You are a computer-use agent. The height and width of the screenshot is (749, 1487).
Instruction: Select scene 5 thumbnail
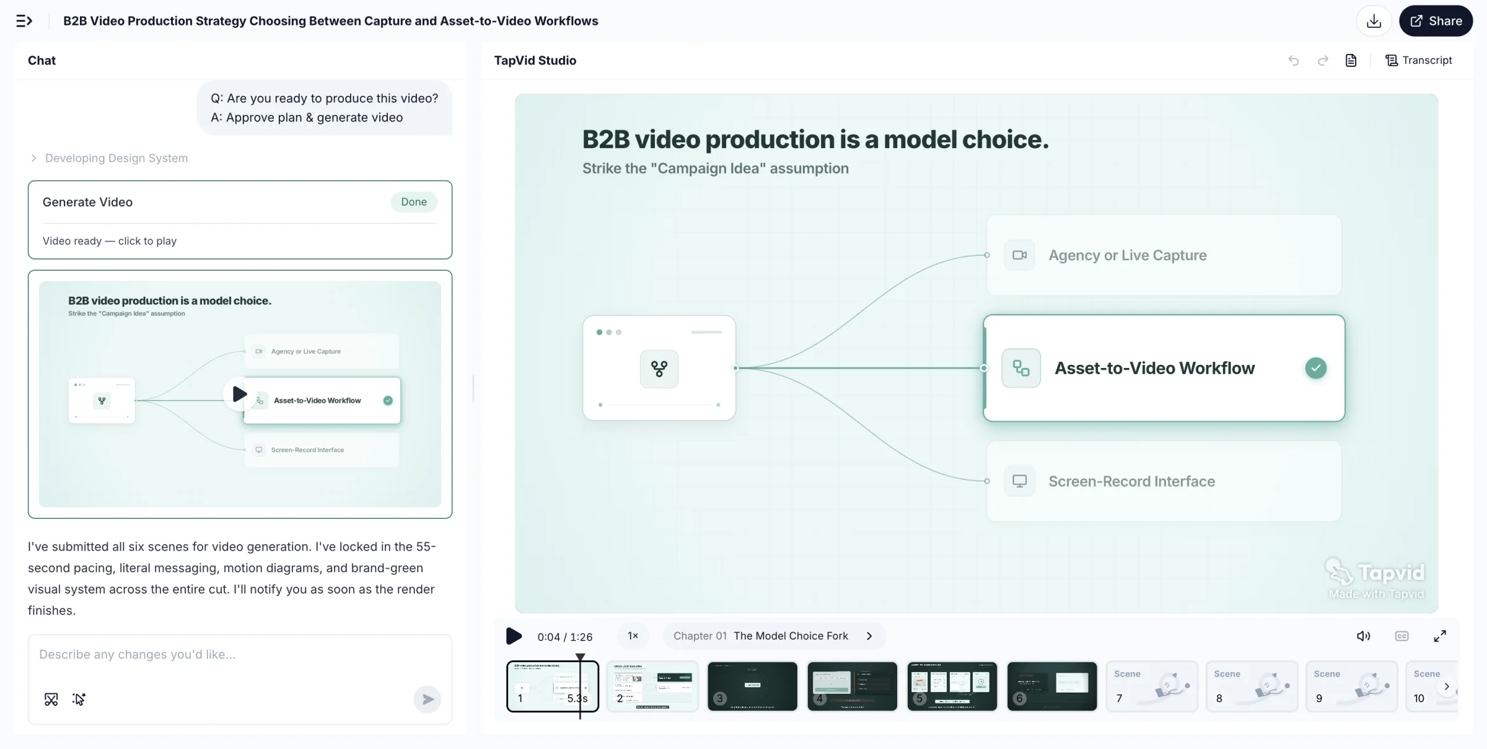point(952,686)
